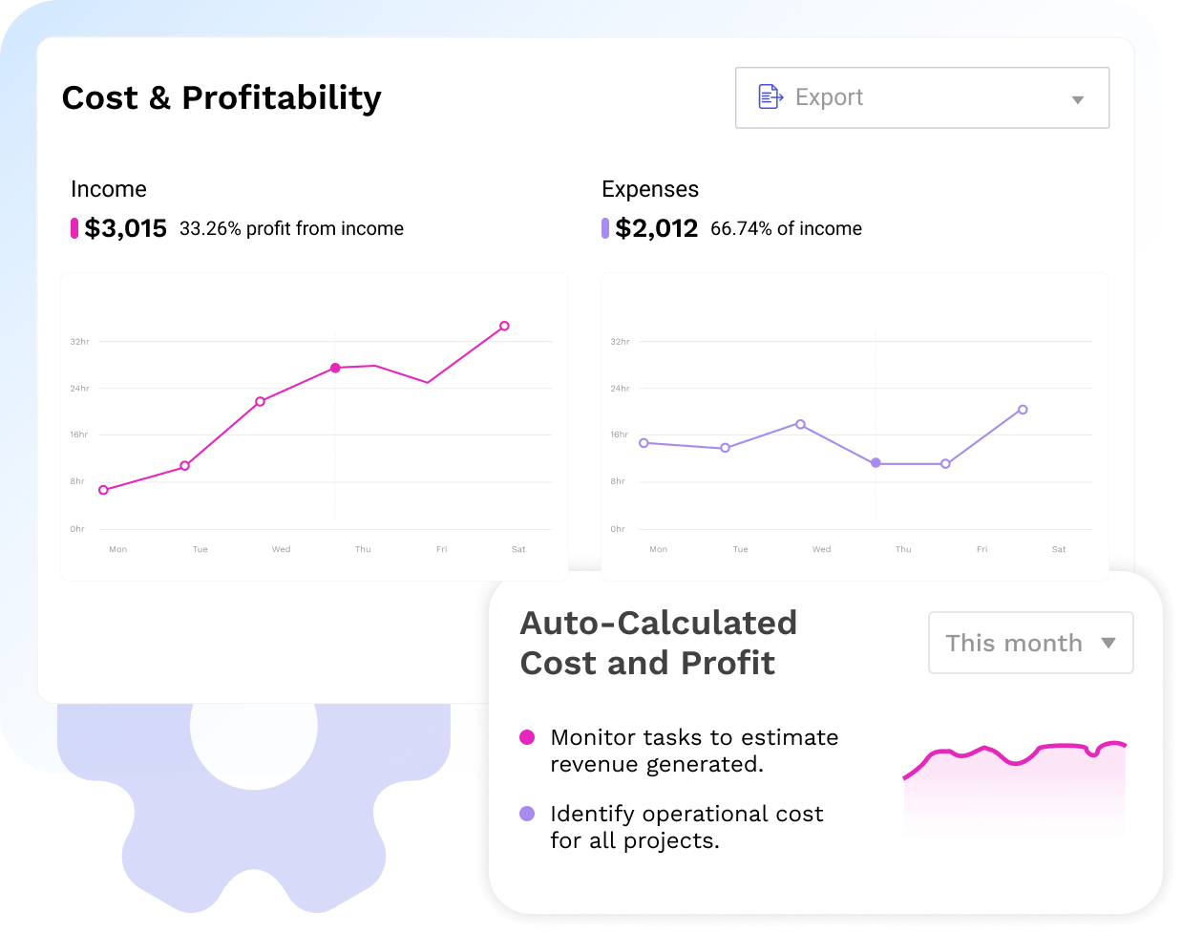Click the pink Income color indicator

click(x=74, y=228)
